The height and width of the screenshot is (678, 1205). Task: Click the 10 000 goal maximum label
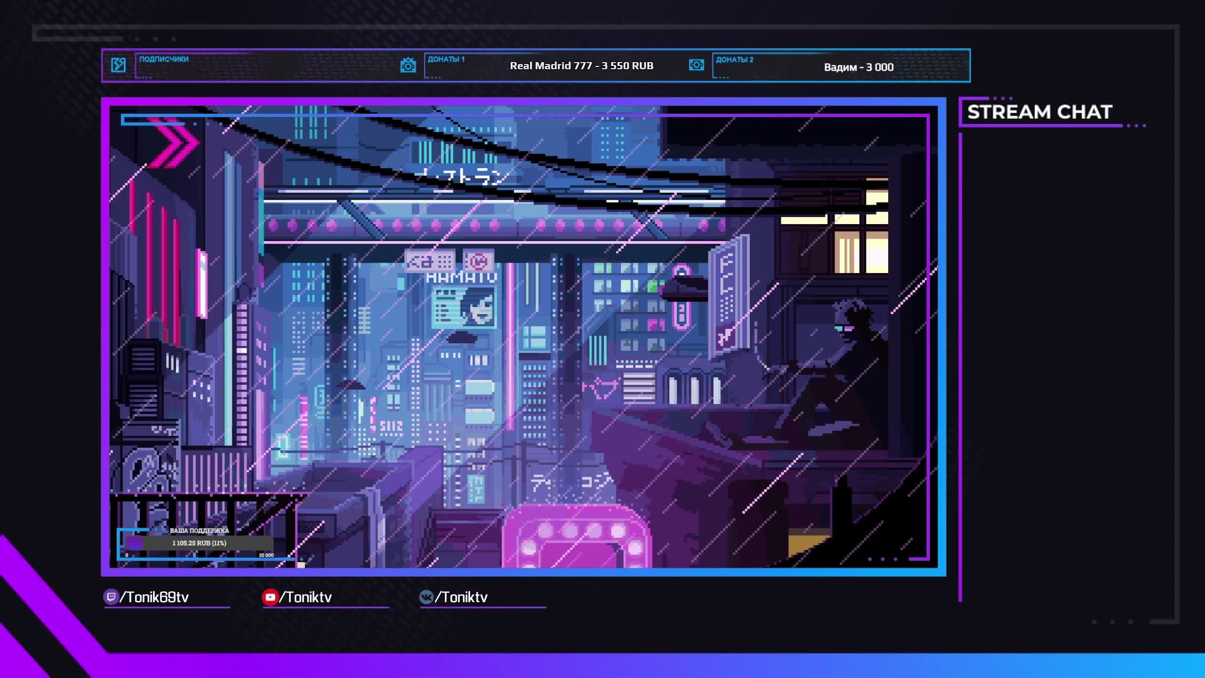[266, 555]
